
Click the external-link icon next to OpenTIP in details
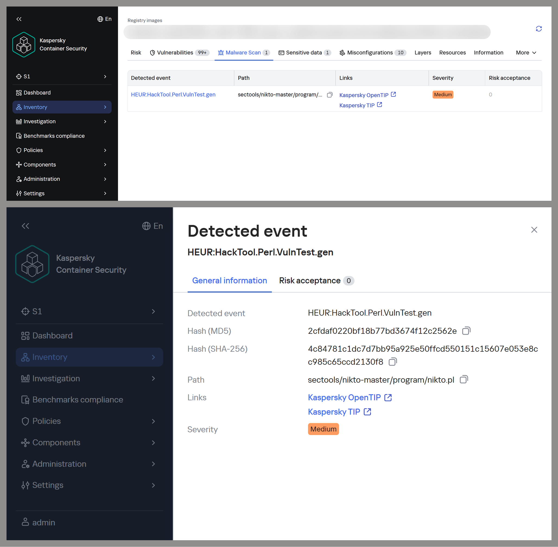pyautogui.click(x=388, y=397)
